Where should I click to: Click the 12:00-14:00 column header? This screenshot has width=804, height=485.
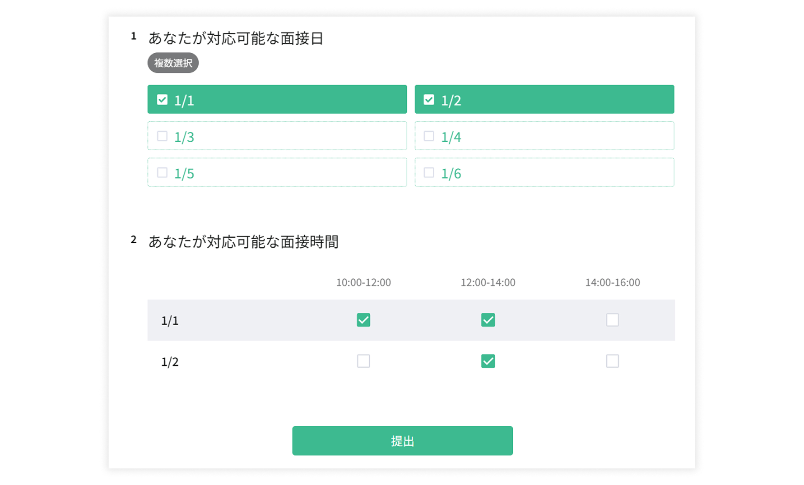pos(488,282)
